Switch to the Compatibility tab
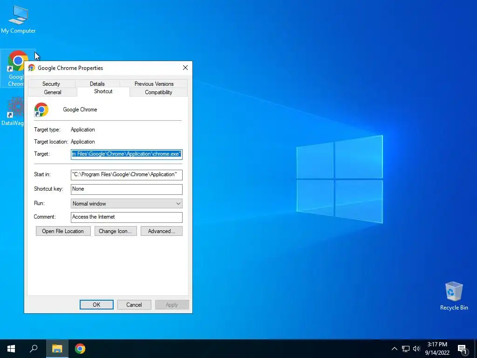Image resolution: width=477 pixels, height=358 pixels. 158,92
